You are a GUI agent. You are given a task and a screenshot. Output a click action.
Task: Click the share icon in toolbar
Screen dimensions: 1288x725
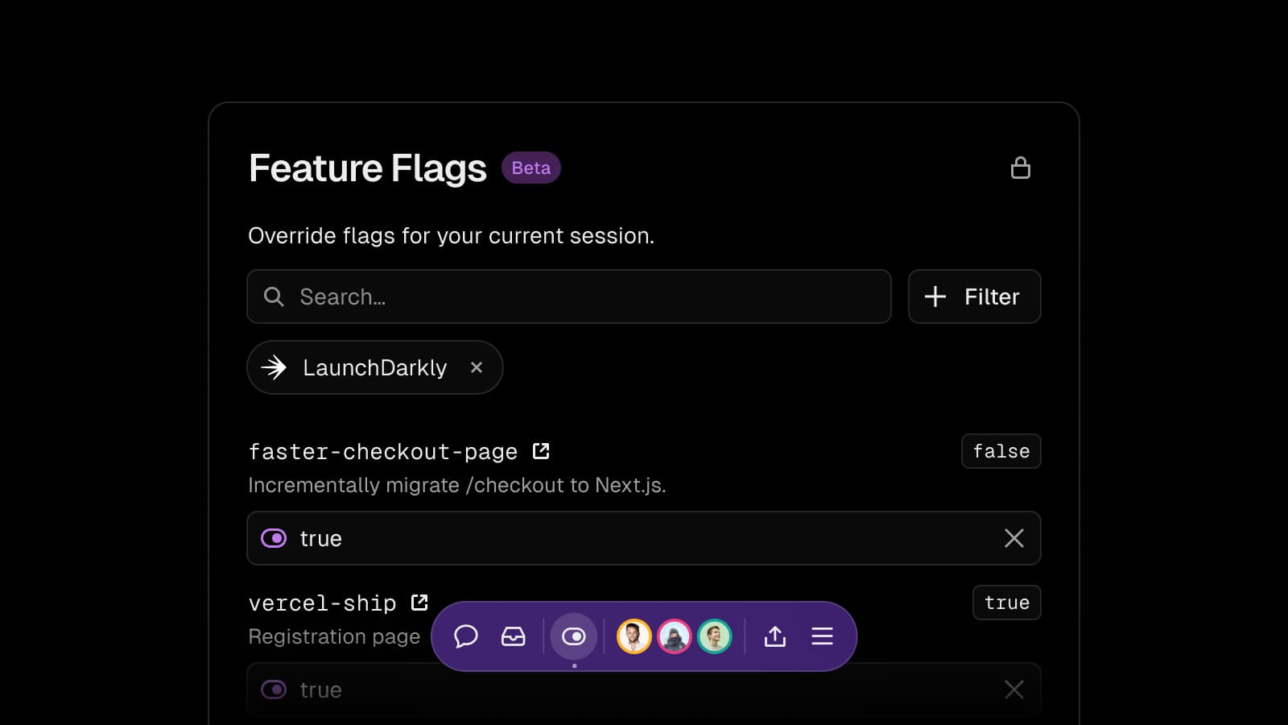(774, 636)
